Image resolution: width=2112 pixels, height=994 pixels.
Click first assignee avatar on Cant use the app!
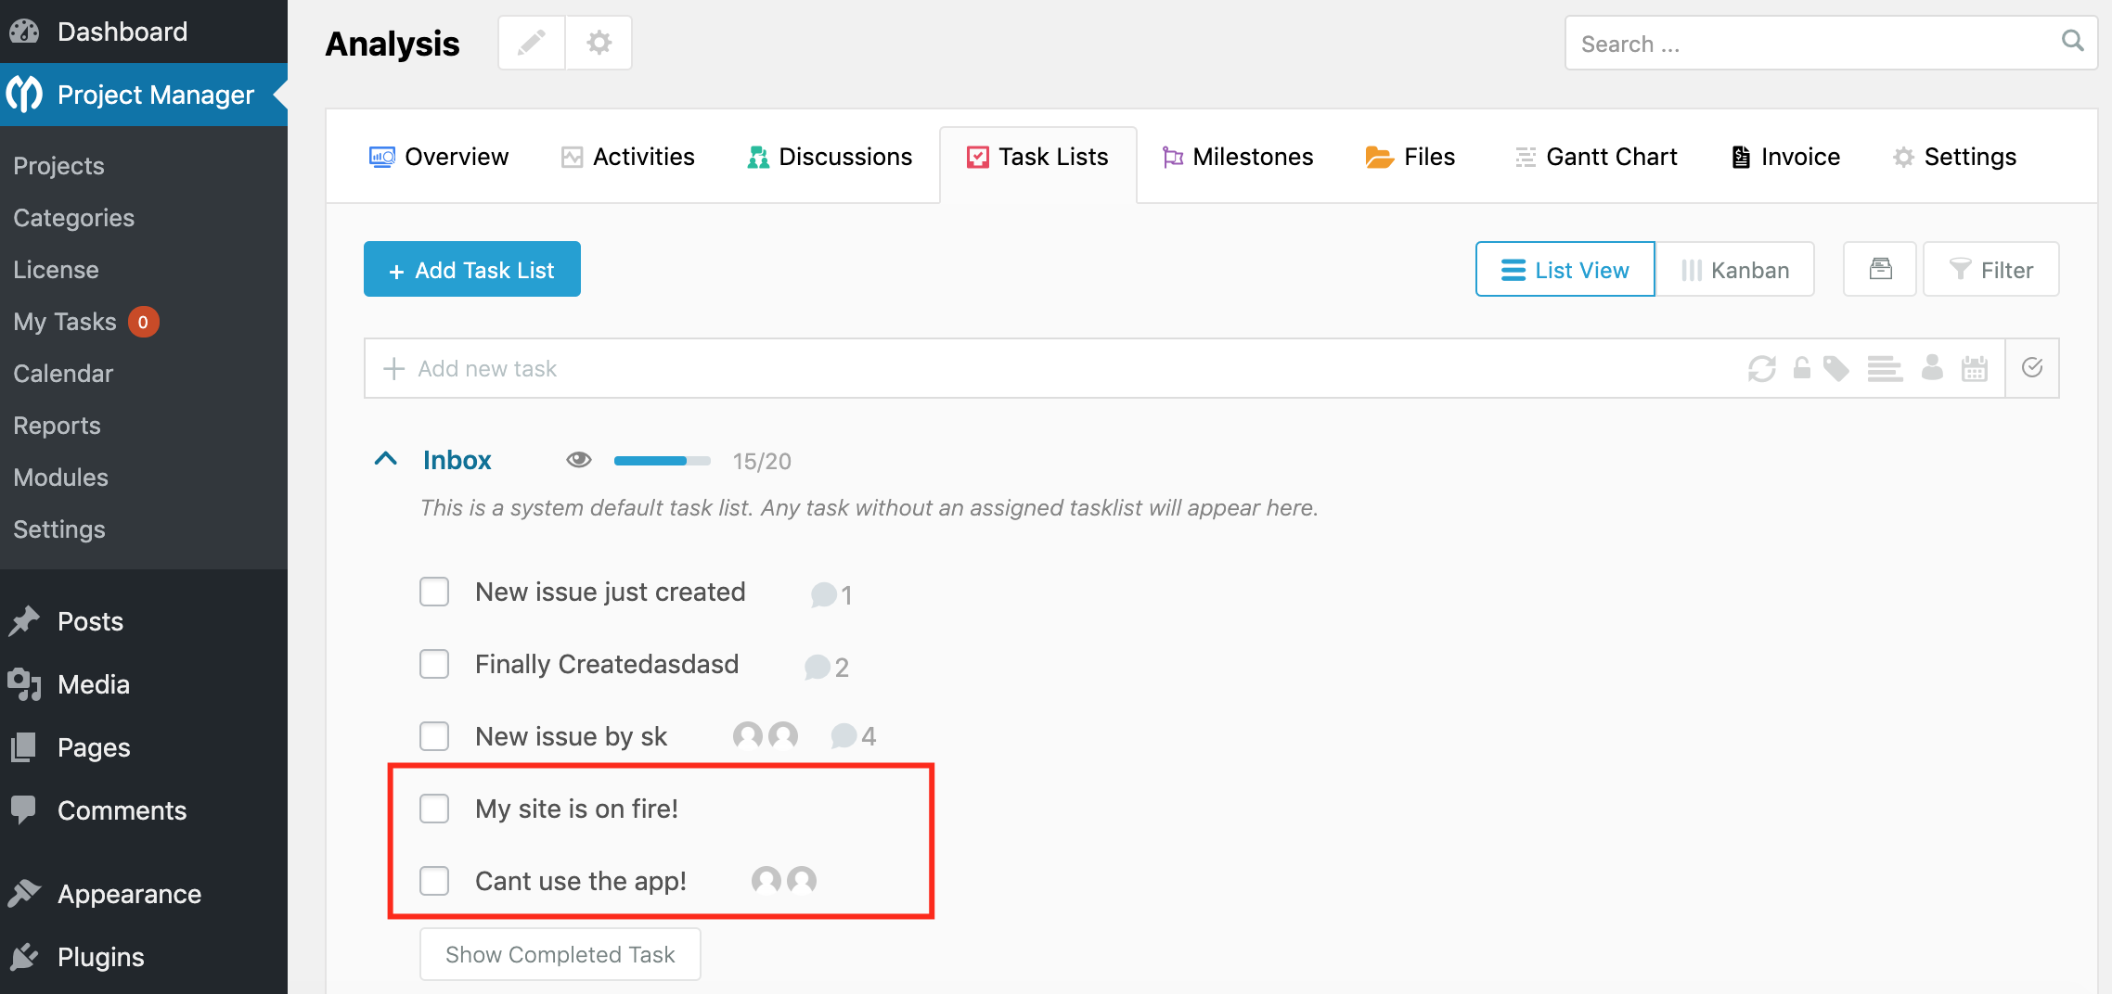point(766,879)
